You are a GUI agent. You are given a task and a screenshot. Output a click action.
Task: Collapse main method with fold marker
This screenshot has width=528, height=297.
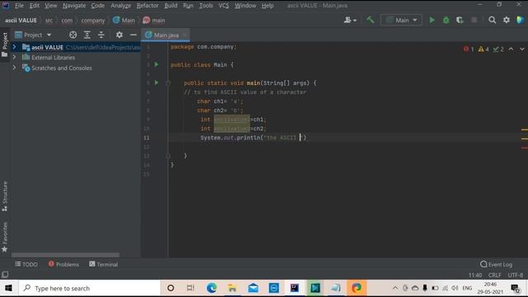(x=168, y=82)
